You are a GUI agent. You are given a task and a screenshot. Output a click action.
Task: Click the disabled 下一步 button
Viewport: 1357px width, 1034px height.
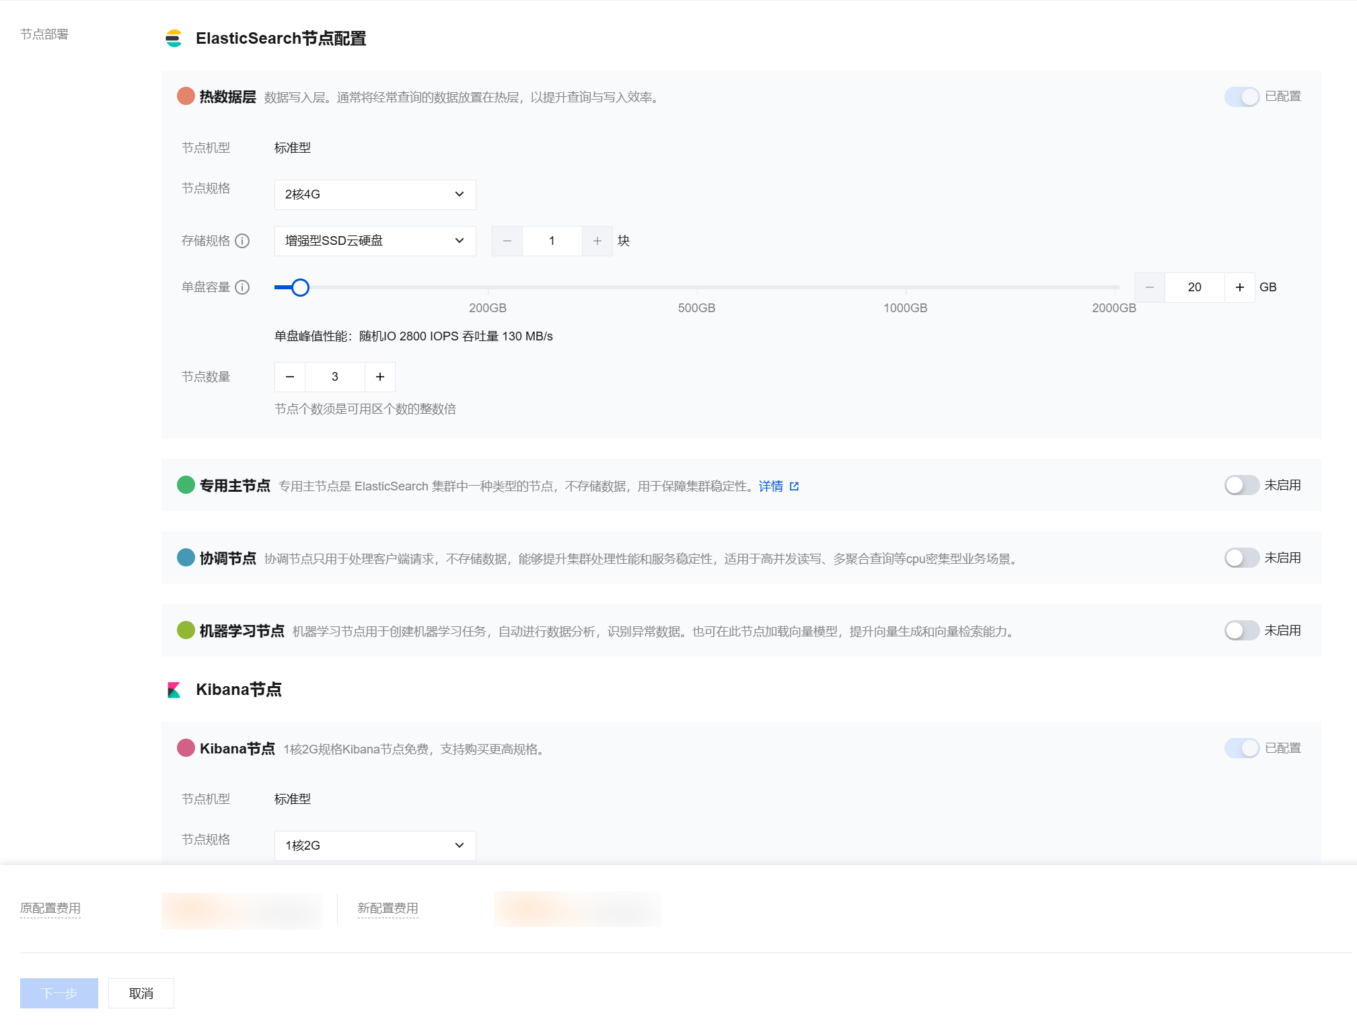tap(59, 993)
